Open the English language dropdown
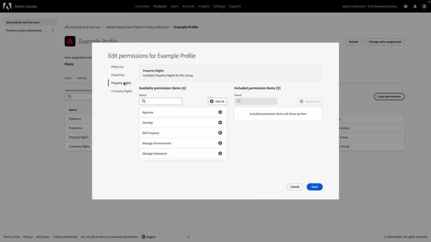Screen dimensions: 431x242 pos(166,237)
